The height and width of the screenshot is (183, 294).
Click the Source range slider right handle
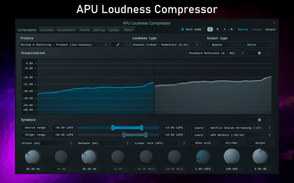tap(142, 128)
